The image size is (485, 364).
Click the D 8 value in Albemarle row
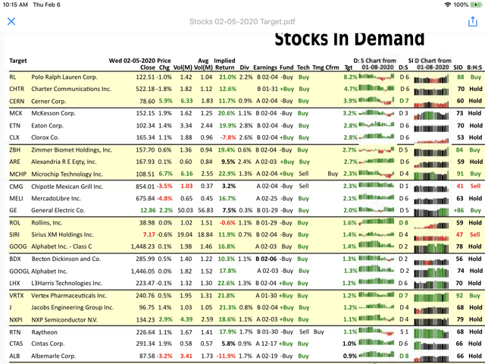click(404, 356)
